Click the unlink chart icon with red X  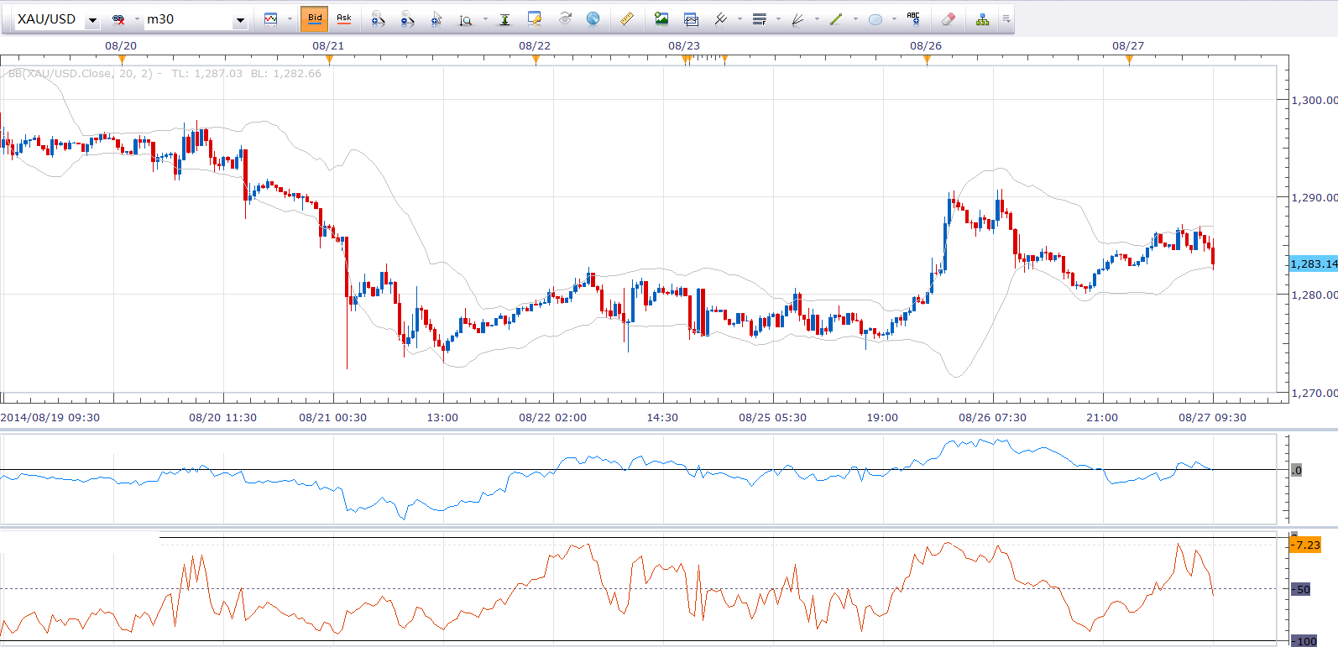pyautogui.click(x=118, y=19)
